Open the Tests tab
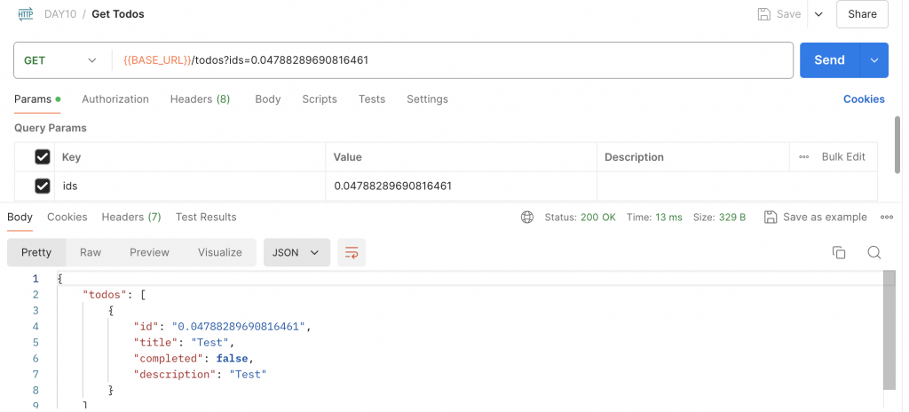 point(372,99)
